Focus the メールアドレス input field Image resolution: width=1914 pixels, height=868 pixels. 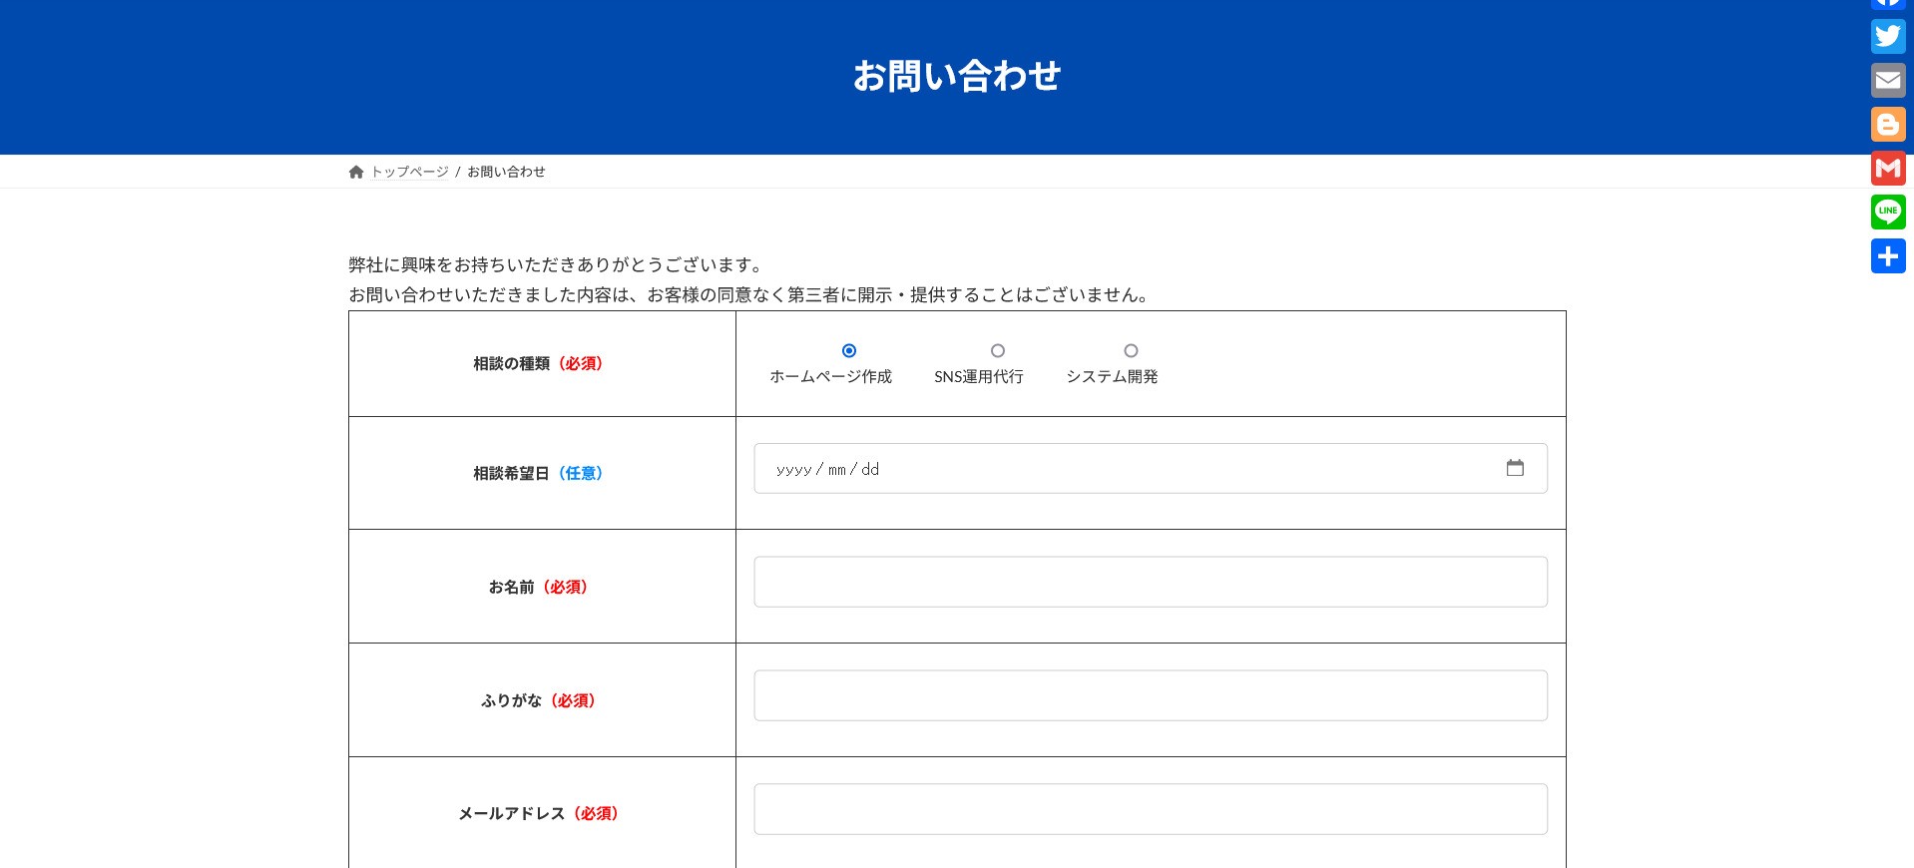pyautogui.click(x=1150, y=809)
